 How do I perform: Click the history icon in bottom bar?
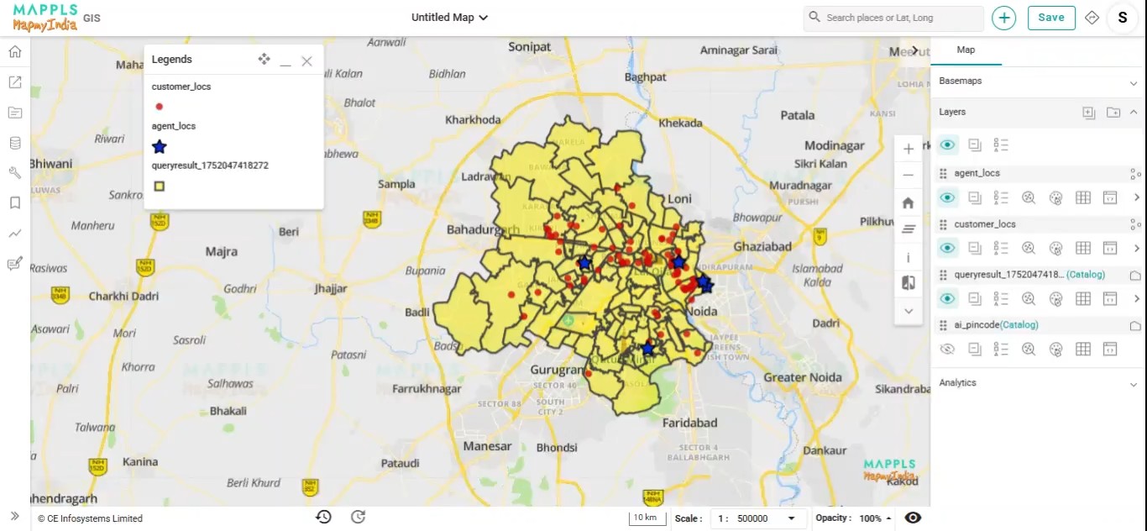[323, 518]
